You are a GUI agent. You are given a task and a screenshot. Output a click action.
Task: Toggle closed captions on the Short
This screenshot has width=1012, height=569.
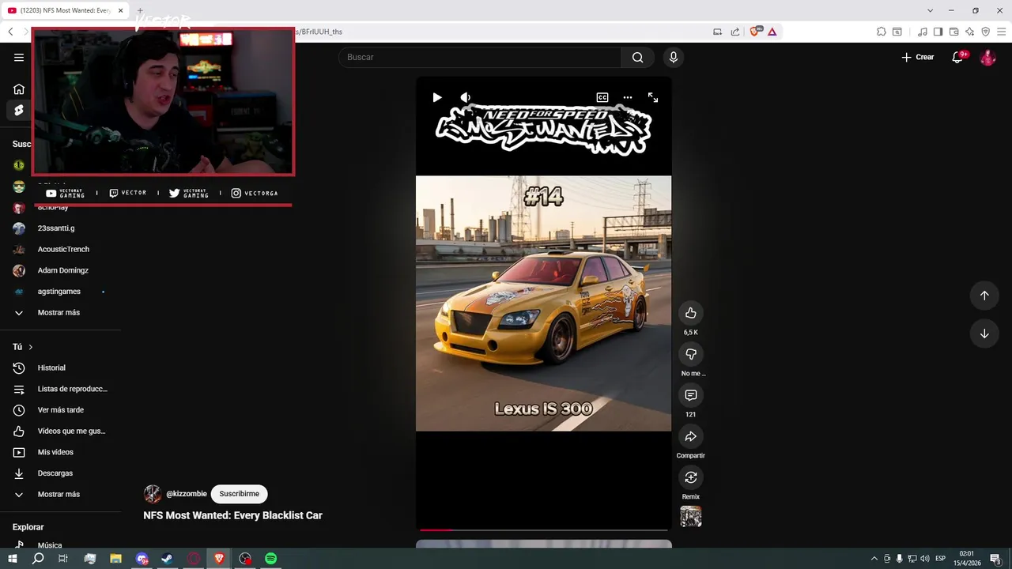pyautogui.click(x=602, y=97)
